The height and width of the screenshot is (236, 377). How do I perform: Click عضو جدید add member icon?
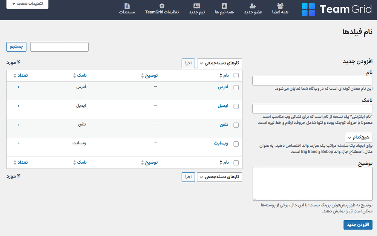point(253,6)
